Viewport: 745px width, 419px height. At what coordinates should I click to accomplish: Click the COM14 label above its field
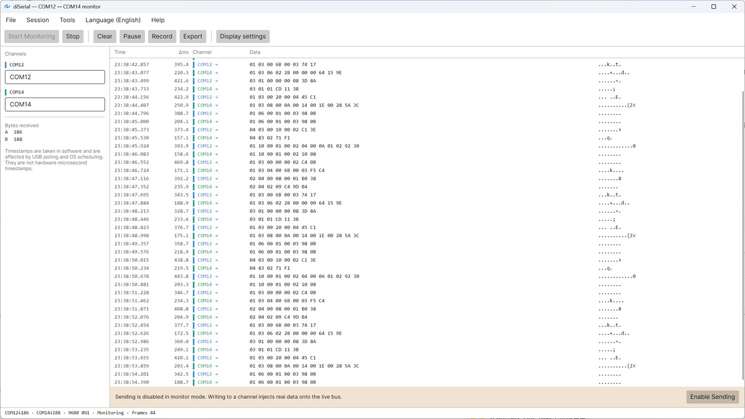point(17,92)
